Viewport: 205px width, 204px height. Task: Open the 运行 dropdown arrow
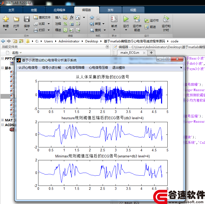[126, 30]
